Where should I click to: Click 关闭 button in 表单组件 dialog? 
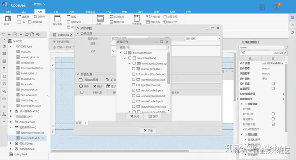(x=134, y=116)
